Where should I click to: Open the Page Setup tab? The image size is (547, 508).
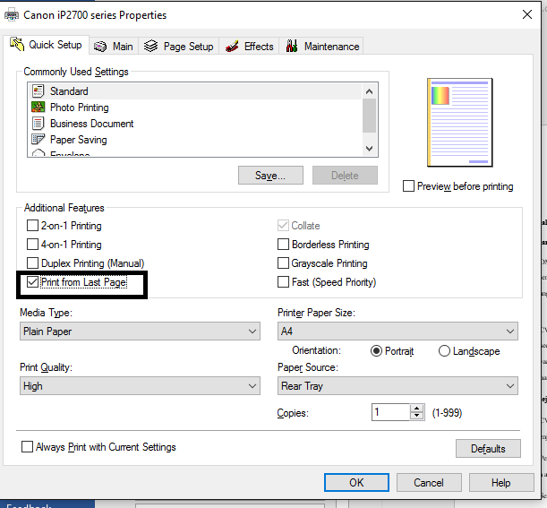tap(179, 47)
